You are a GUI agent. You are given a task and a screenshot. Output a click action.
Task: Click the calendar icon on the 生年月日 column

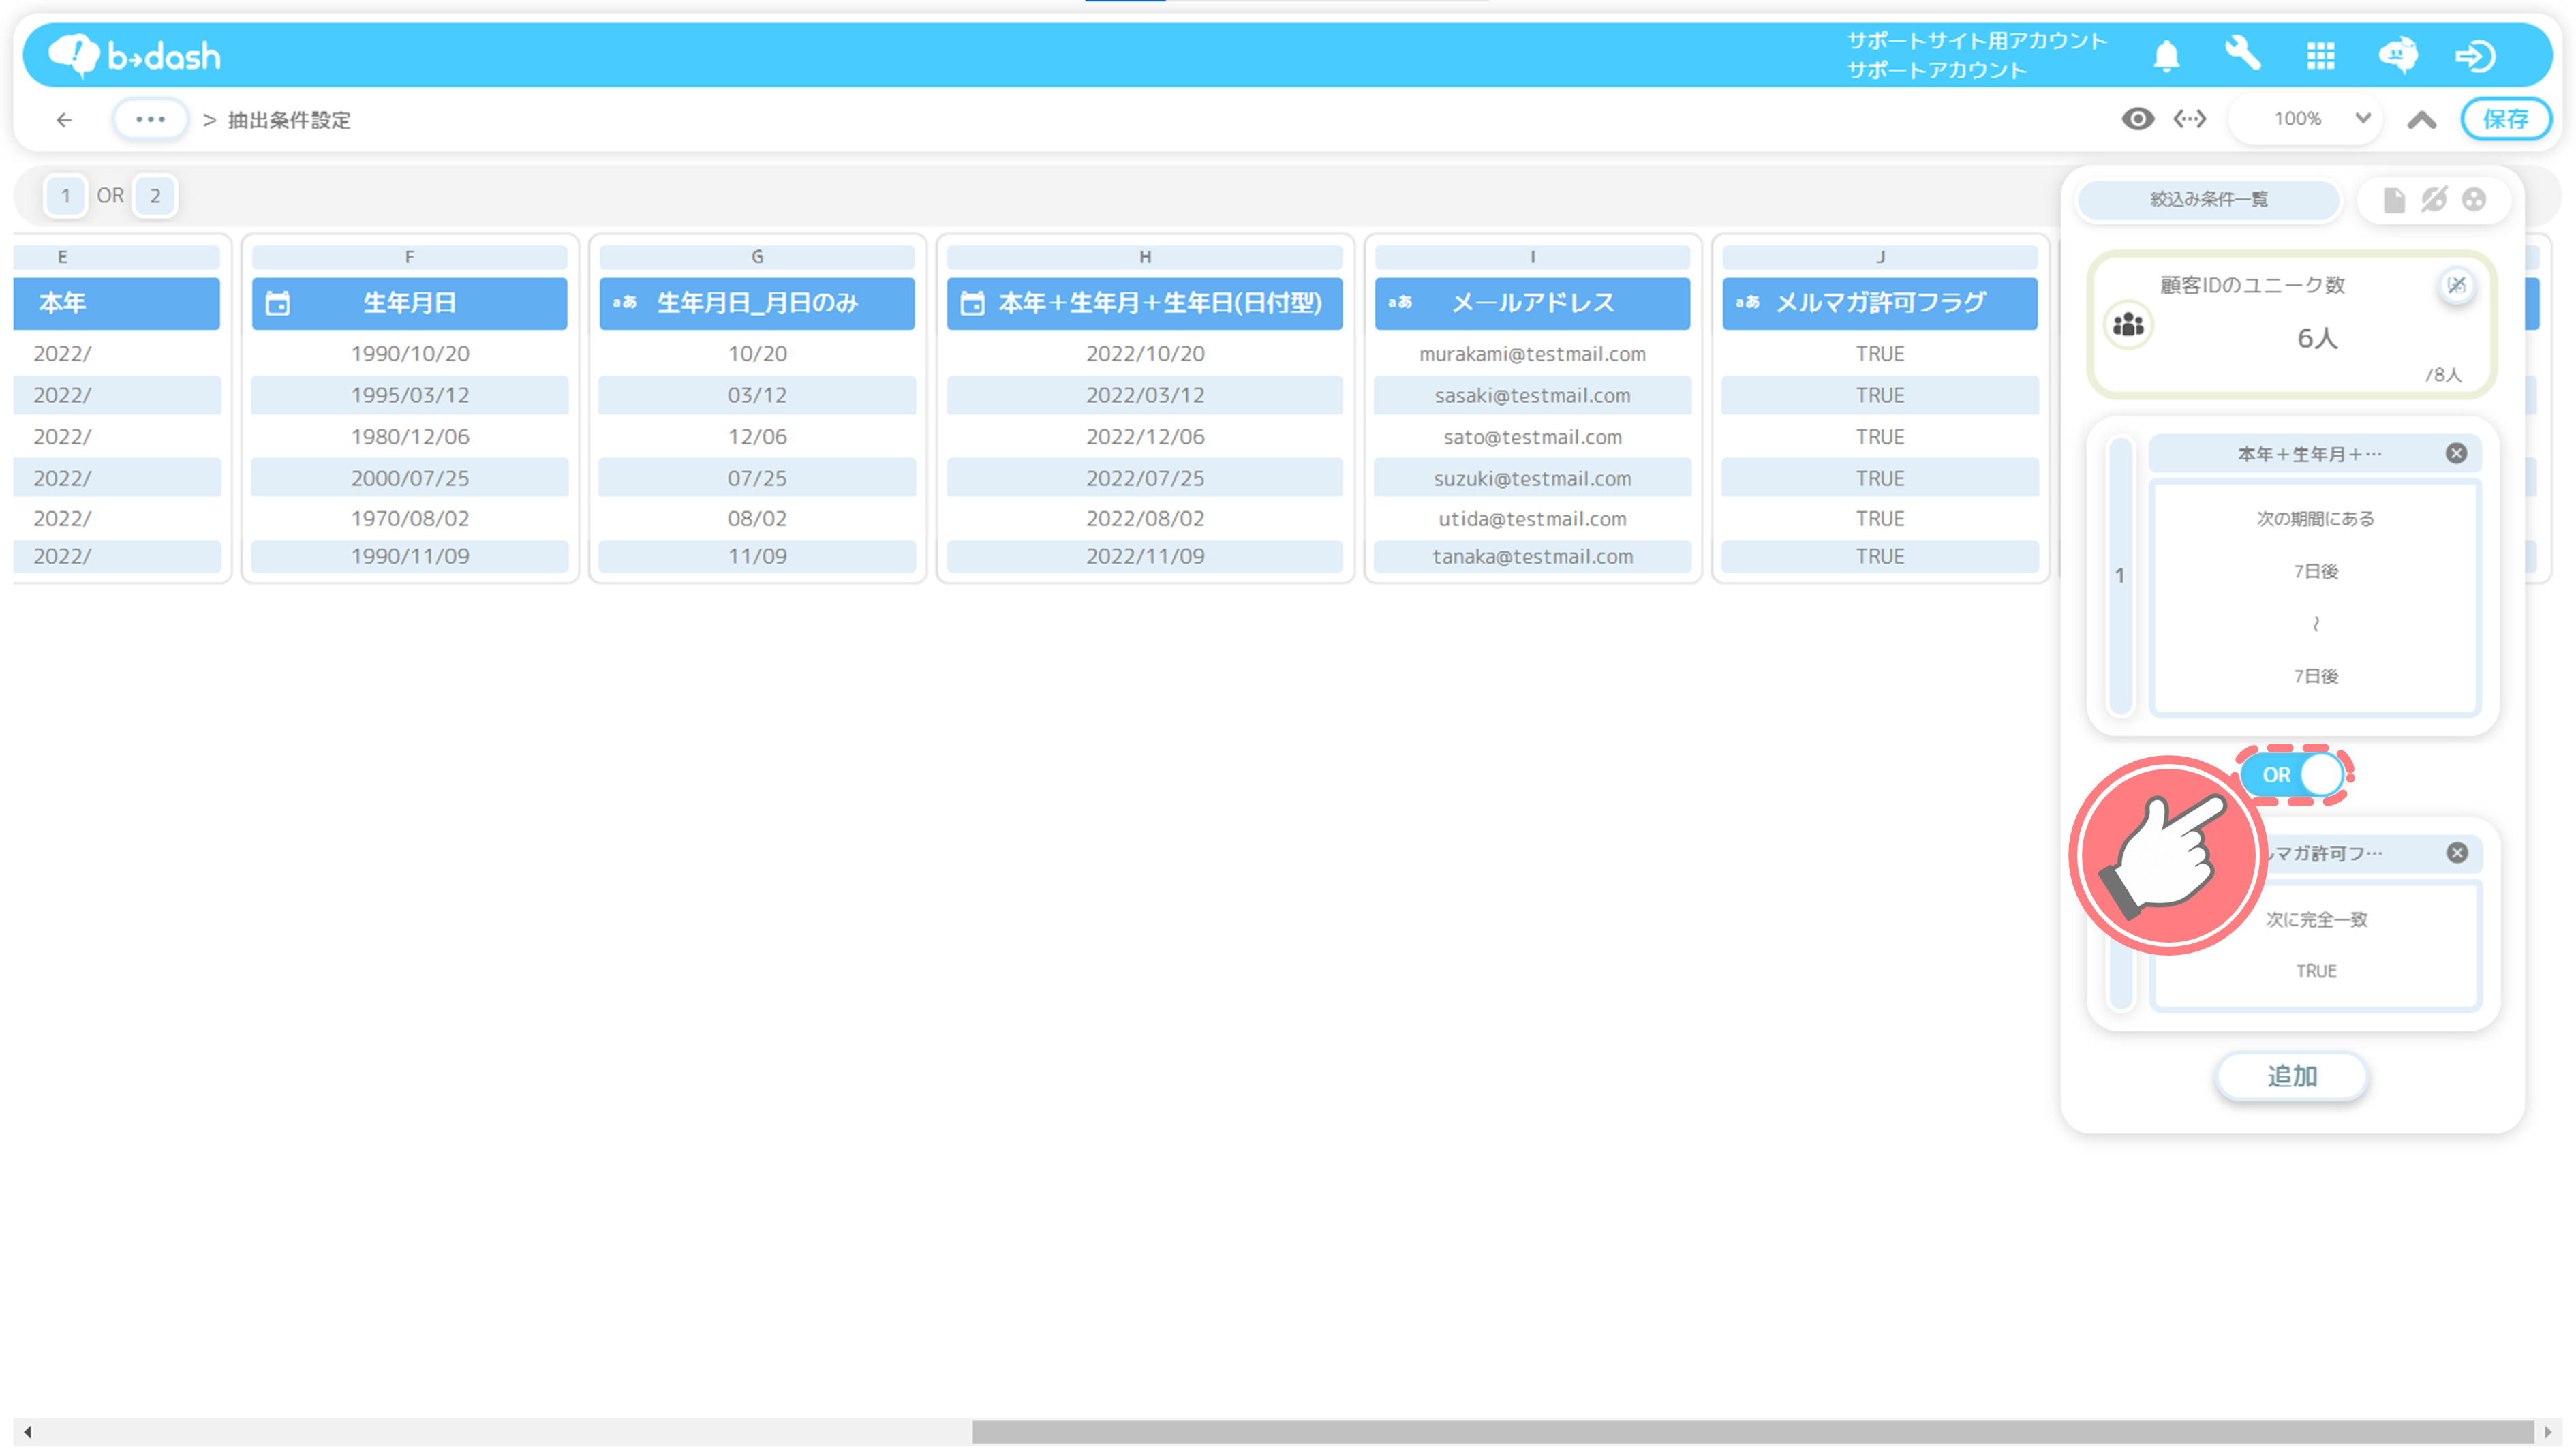pyautogui.click(x=278, y=303)
